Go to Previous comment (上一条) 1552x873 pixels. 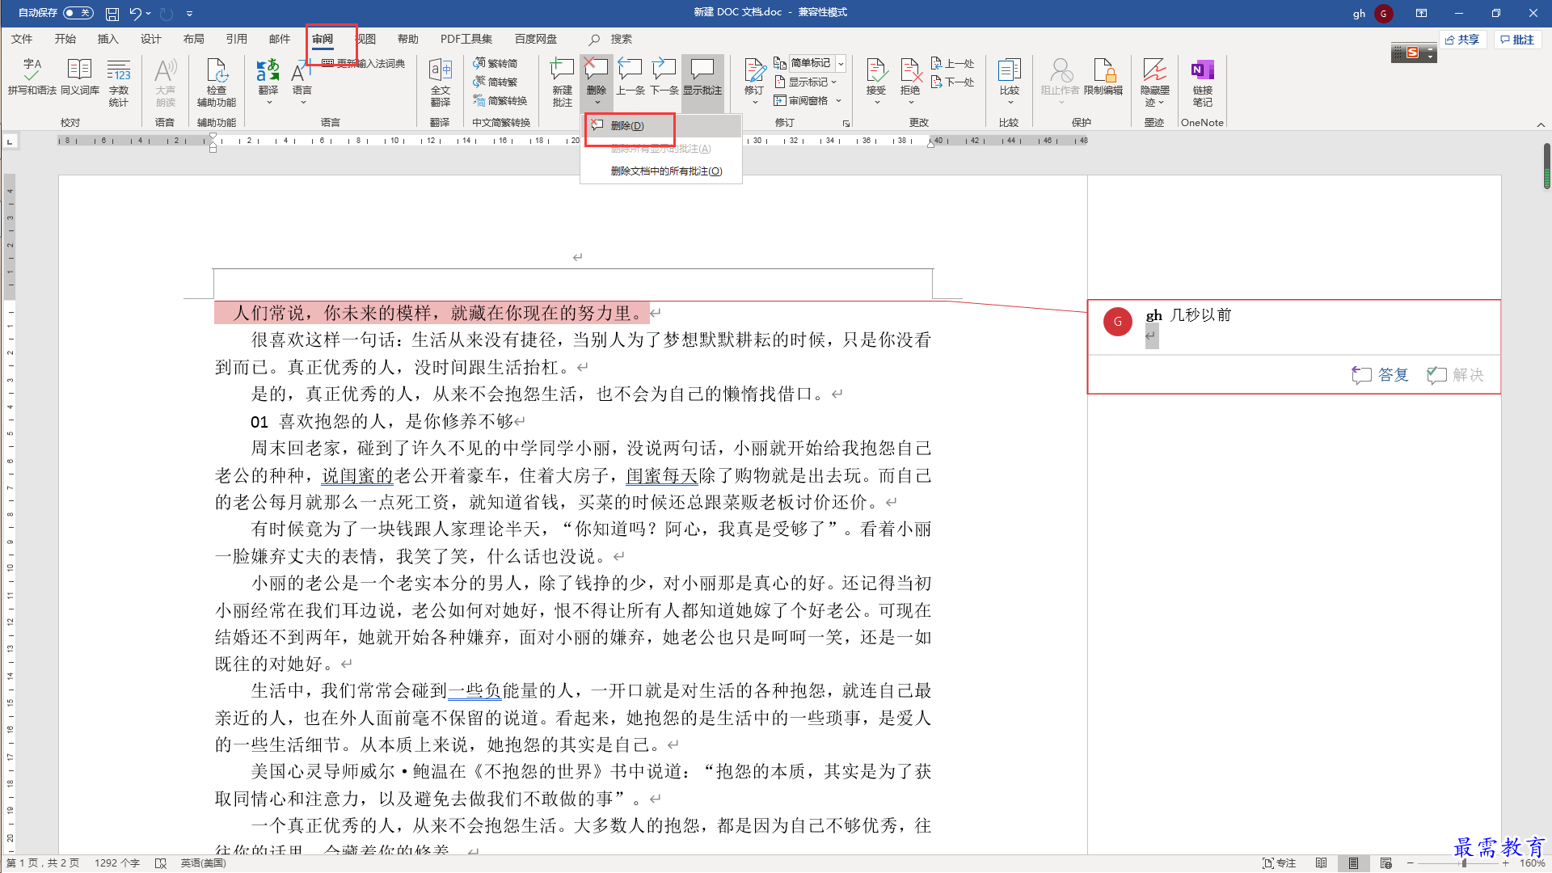coord(630,78)
